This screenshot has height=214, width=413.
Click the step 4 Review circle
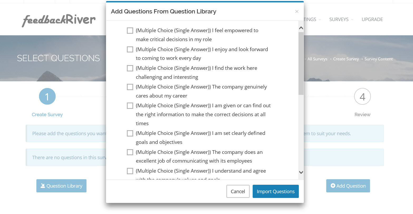362,96
